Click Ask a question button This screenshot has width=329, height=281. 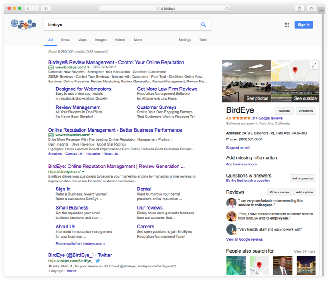tap(302, 178)
